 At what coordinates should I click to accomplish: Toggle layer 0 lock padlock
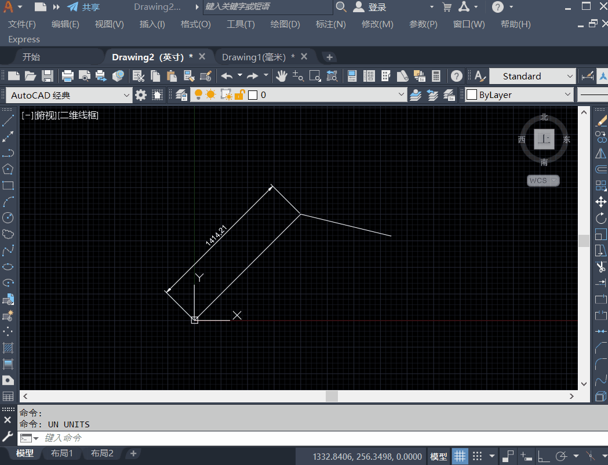click(x=239, y=95)
